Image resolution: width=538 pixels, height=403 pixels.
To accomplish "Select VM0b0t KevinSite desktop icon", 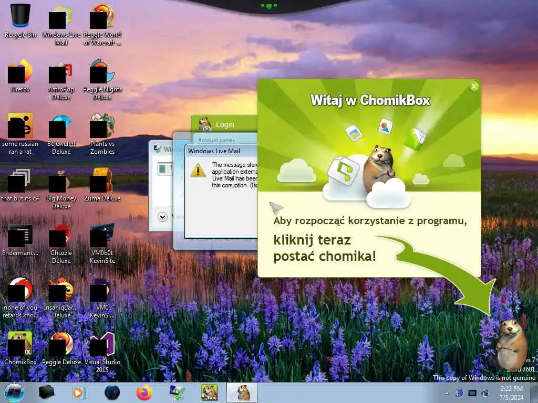I will pyautogui.click(x=102, y=243).
